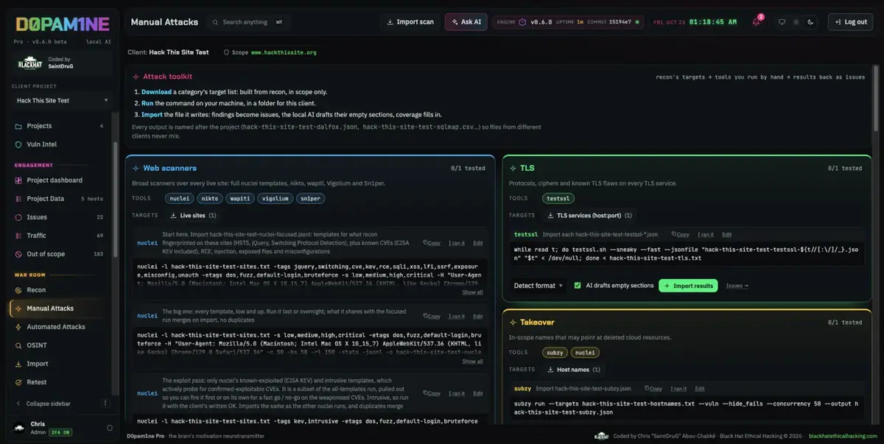Viewport: 884px width, 444px height.
Task: Toggle the AI drafts empty sections checkbox
Action: point(578,286)
